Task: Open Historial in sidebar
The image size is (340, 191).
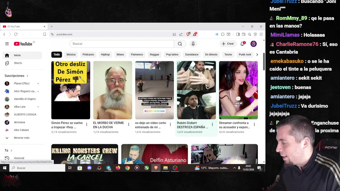Action: (x=22, y=158)
